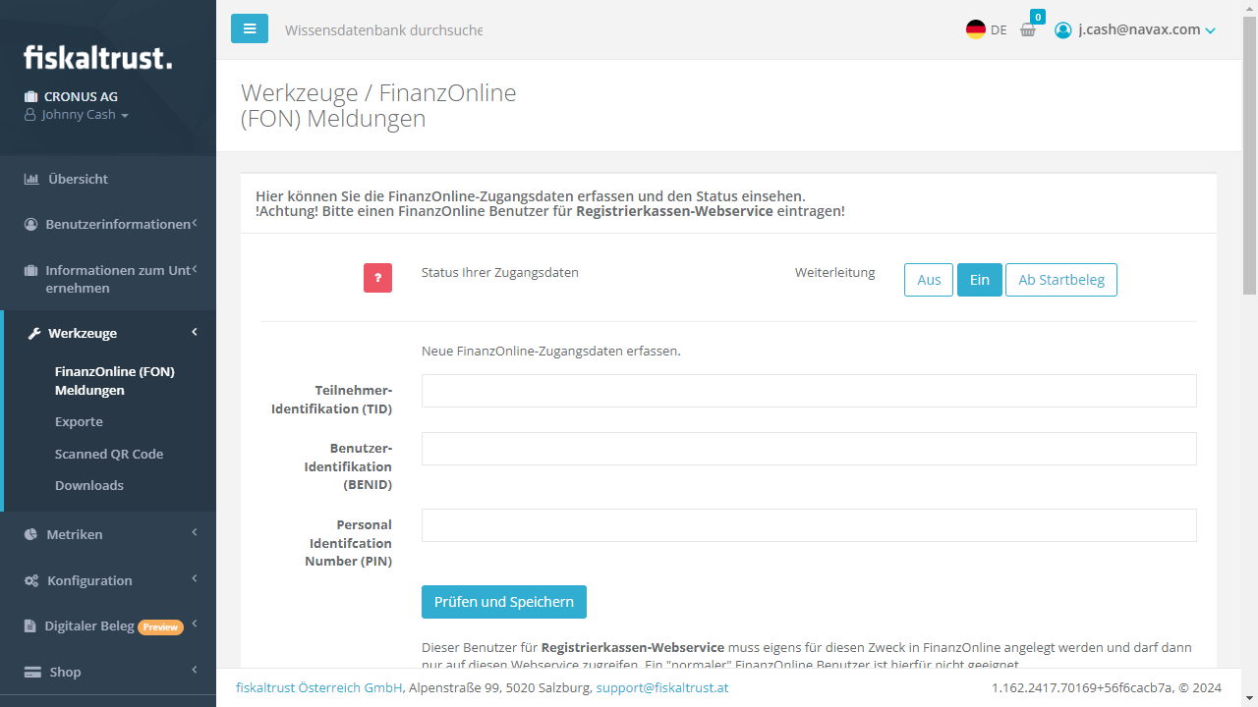Expand the Konfiguration sidebar section
The height and width of the screenshot is (707, 1258).
[x=89, y=580]
